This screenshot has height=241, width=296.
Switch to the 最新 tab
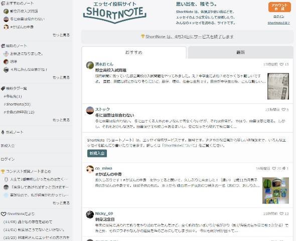tap(240, 52)
